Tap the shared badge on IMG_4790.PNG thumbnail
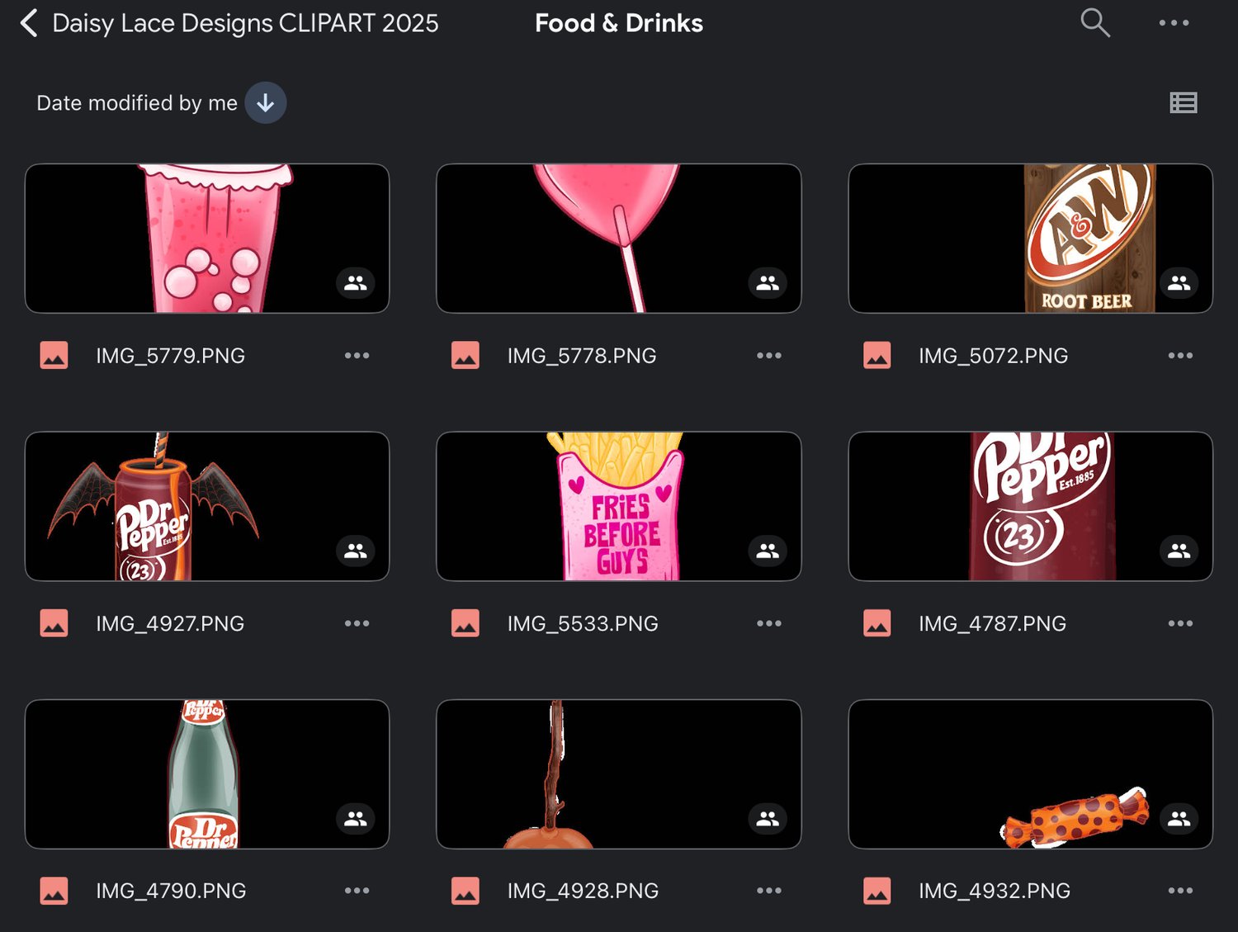The width and height of the screenshot is (1238, 932). point(356,818)
